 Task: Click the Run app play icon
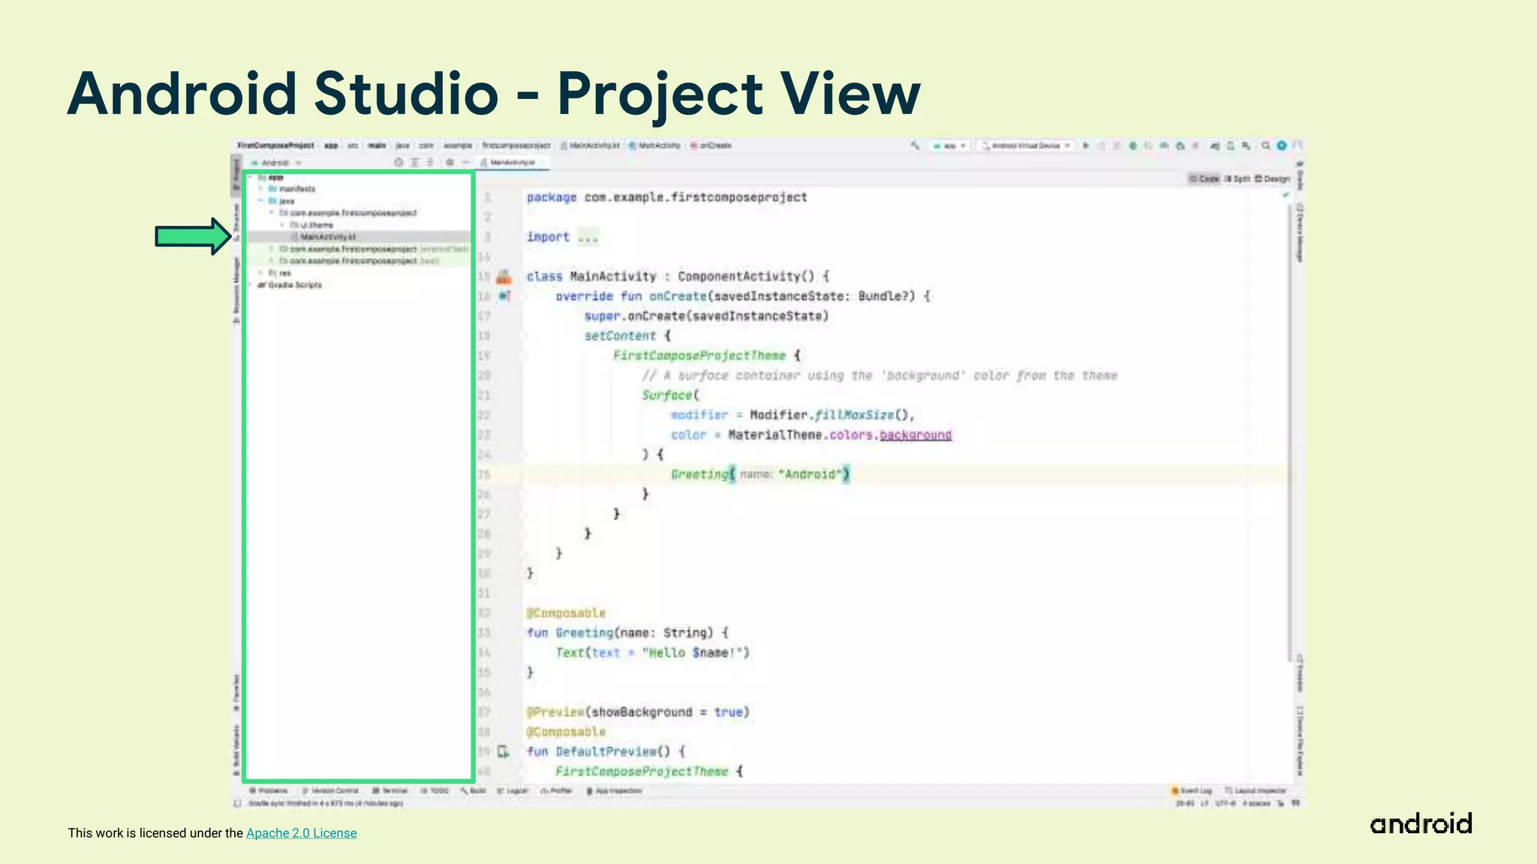pos(1086,145)
